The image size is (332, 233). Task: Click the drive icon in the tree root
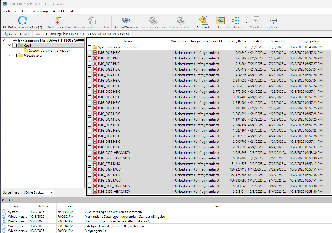tap(15, 41)
